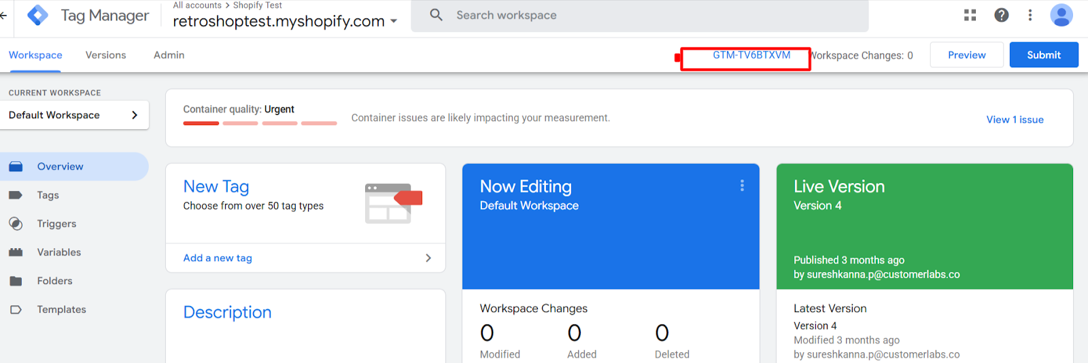Switch to the Workspace tab

[35, 55]
